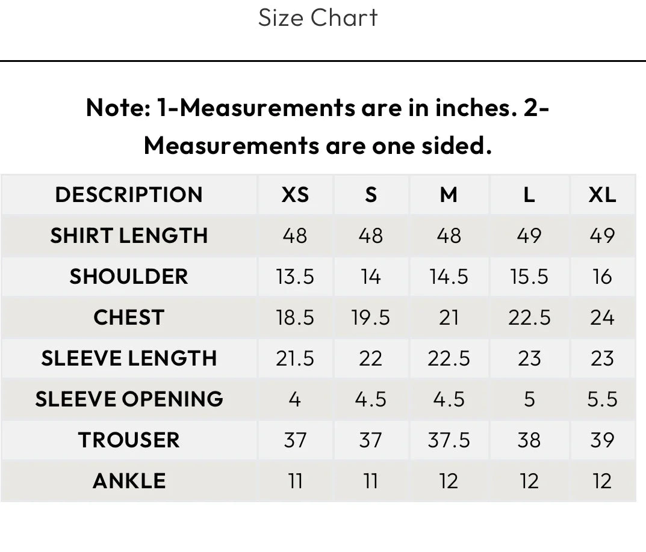Image resolution: width=646 pixels, height=552 pixels.
Task: Click the measurements note text
Action: 318,126
